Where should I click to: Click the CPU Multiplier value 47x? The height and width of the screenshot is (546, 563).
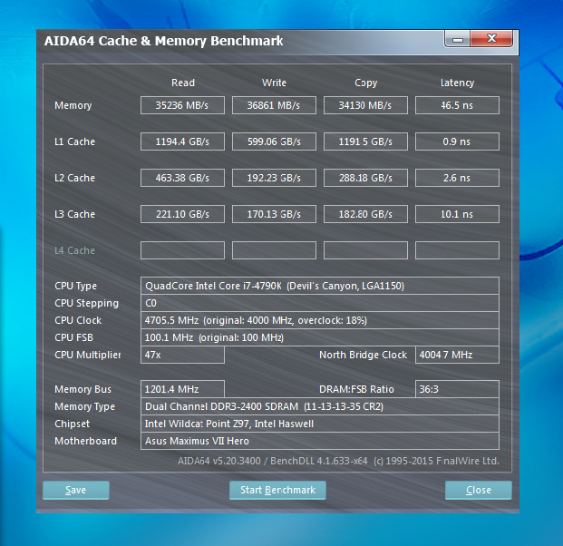182,355
